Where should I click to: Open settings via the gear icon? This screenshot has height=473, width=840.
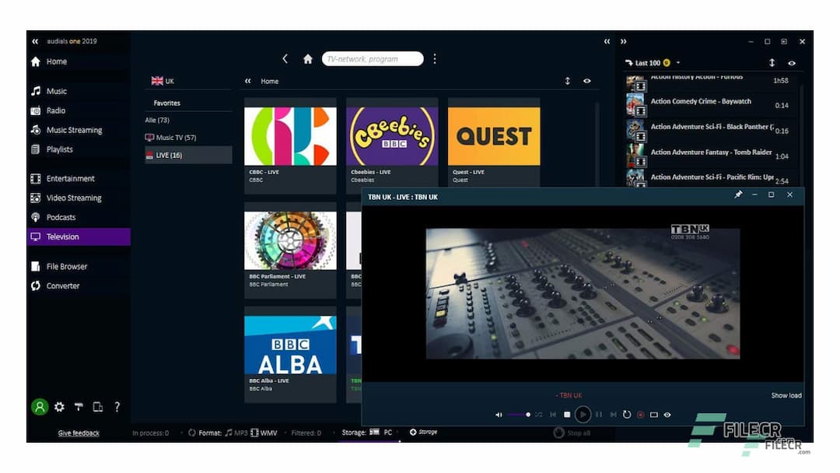[58, 407]
